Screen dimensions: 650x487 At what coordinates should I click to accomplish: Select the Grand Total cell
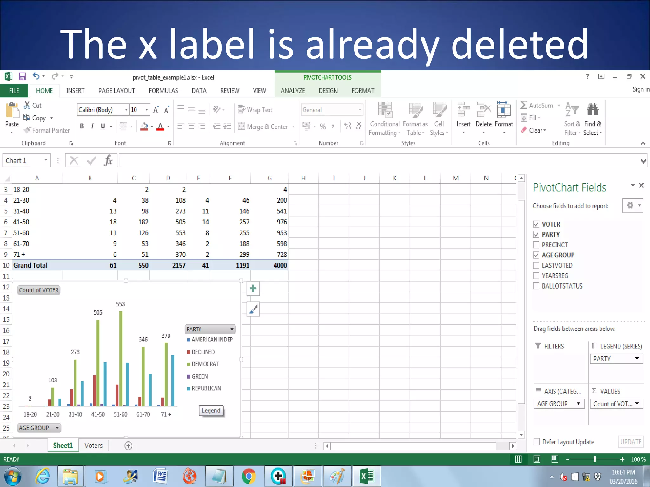[x=37, y=265]
